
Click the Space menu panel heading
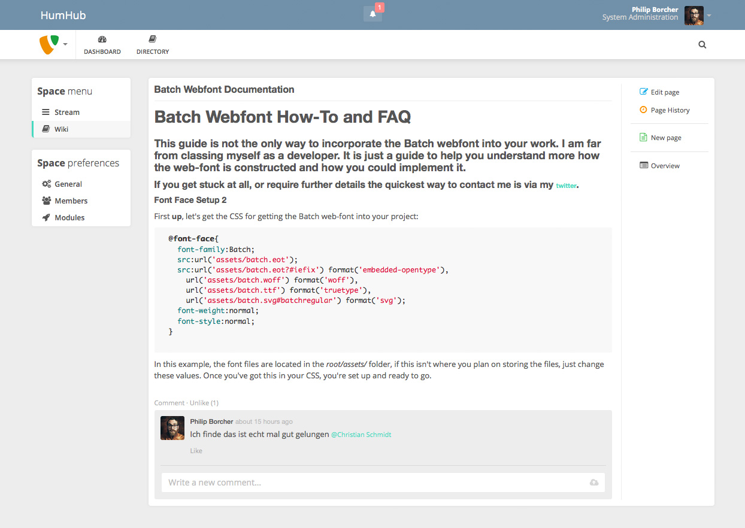tap(65, 91)
